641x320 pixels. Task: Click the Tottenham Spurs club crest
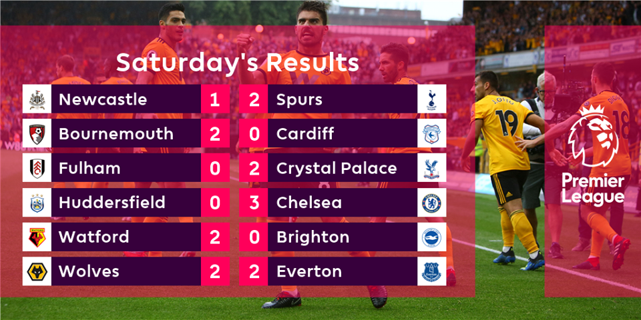coord(432,99)
